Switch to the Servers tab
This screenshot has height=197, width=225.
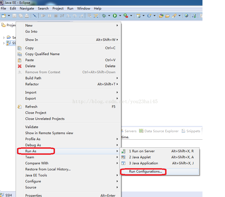[x=129, y=131]
